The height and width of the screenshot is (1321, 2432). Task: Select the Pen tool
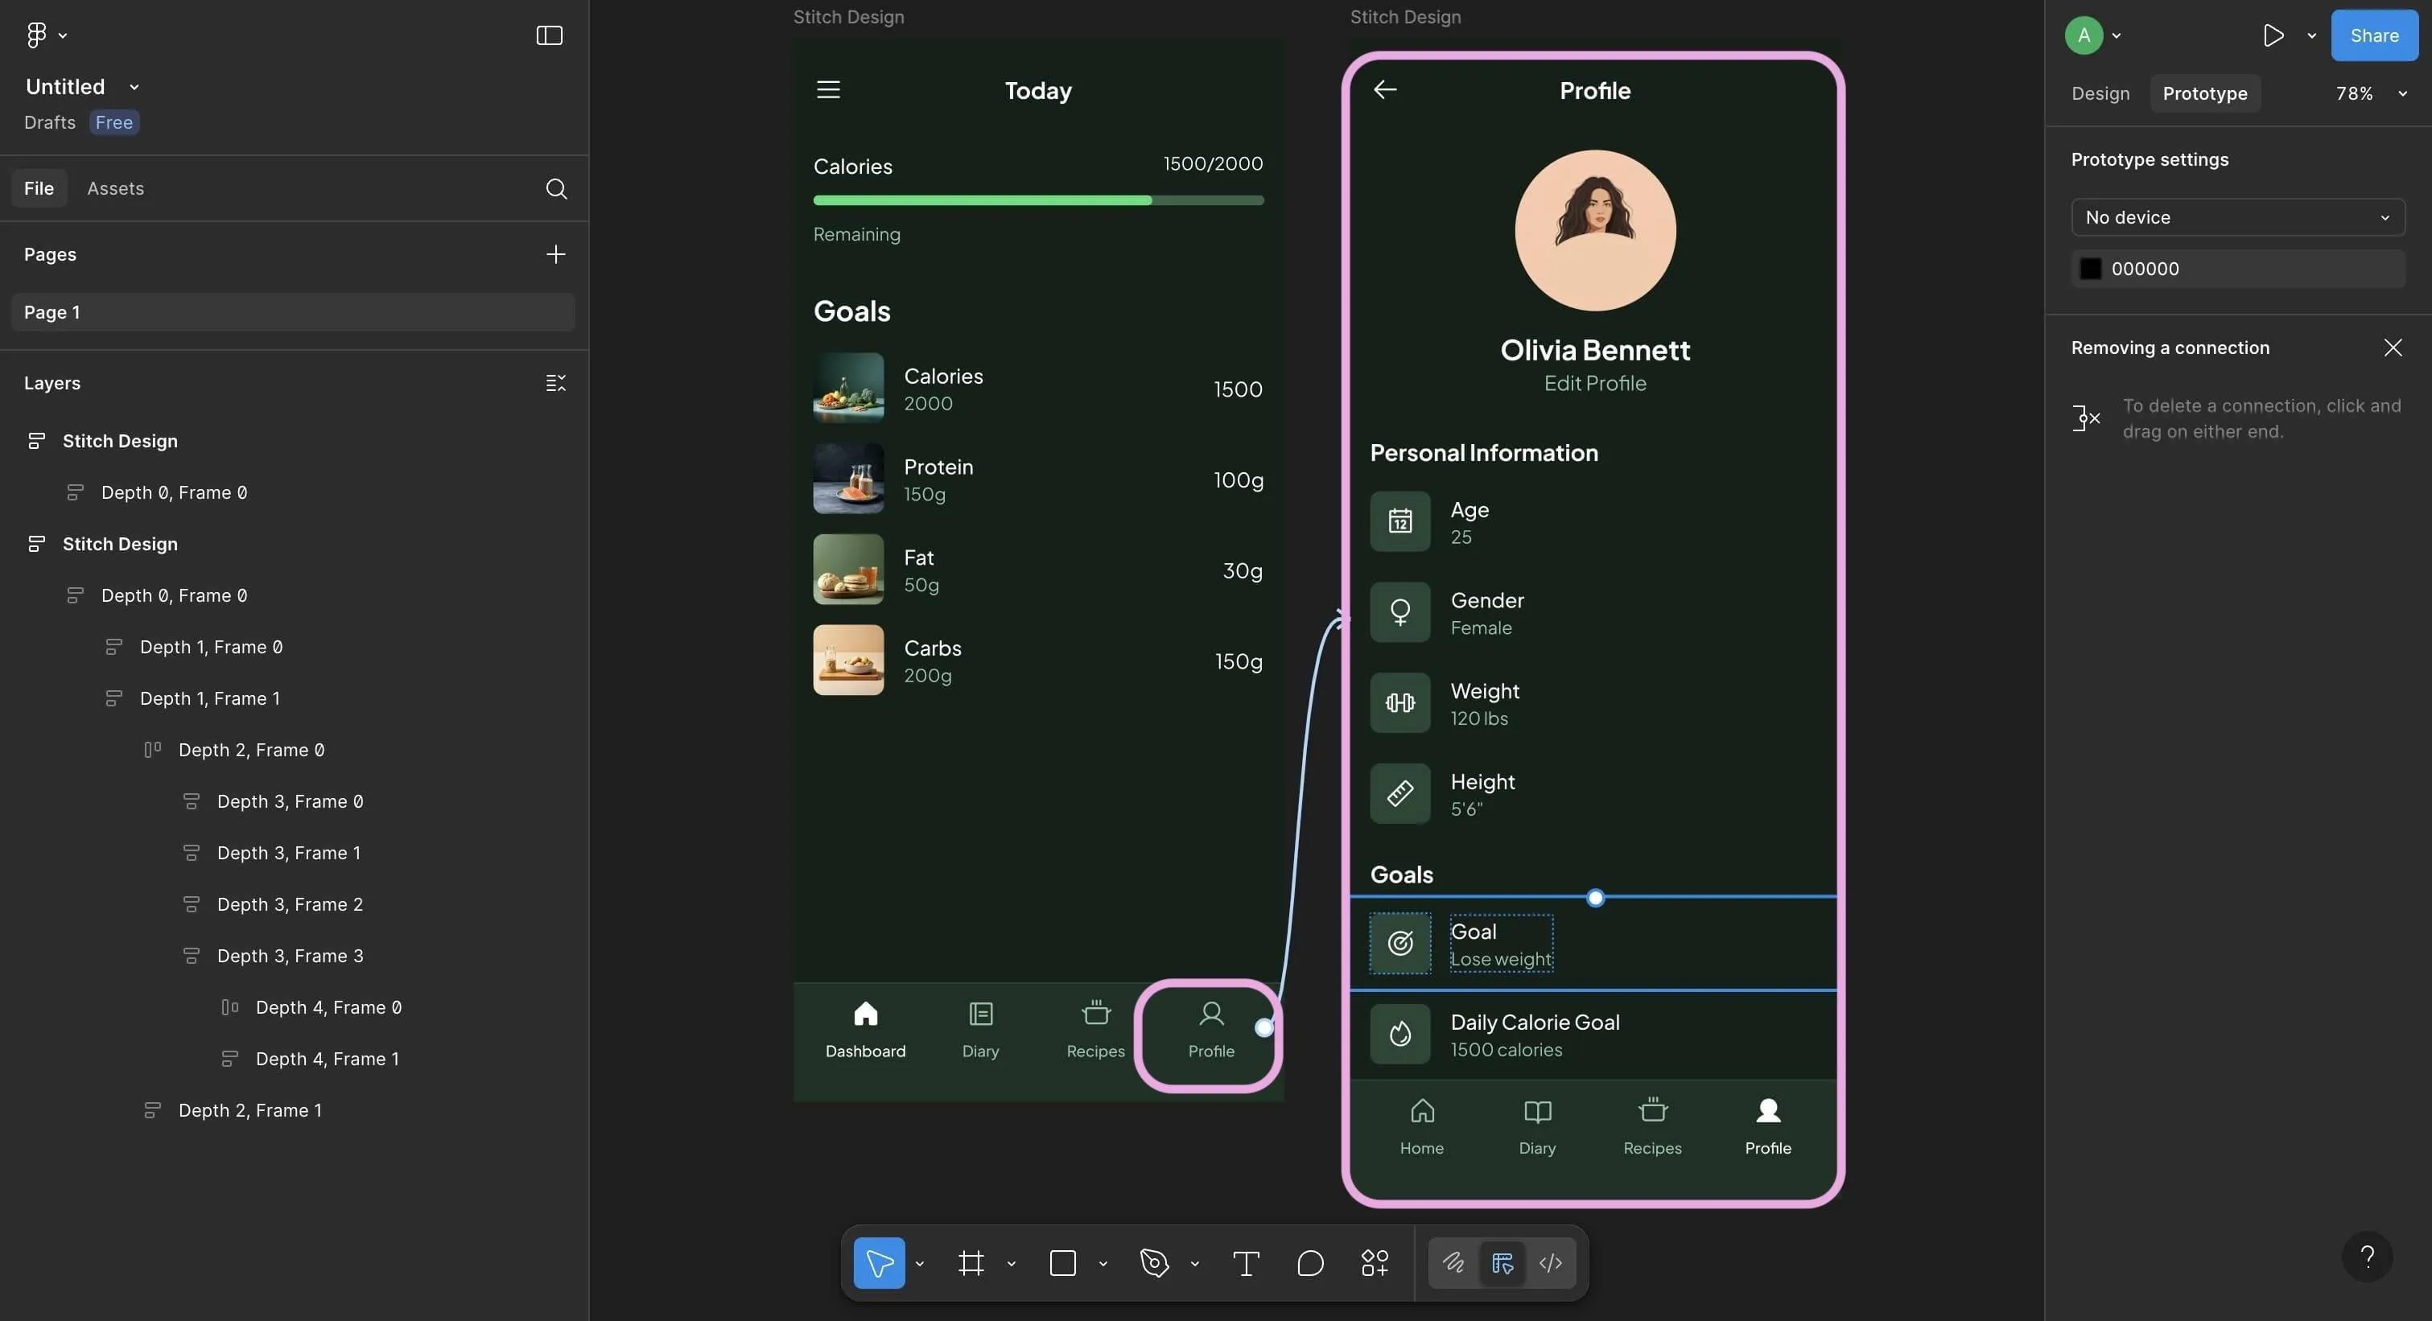1154,1262
